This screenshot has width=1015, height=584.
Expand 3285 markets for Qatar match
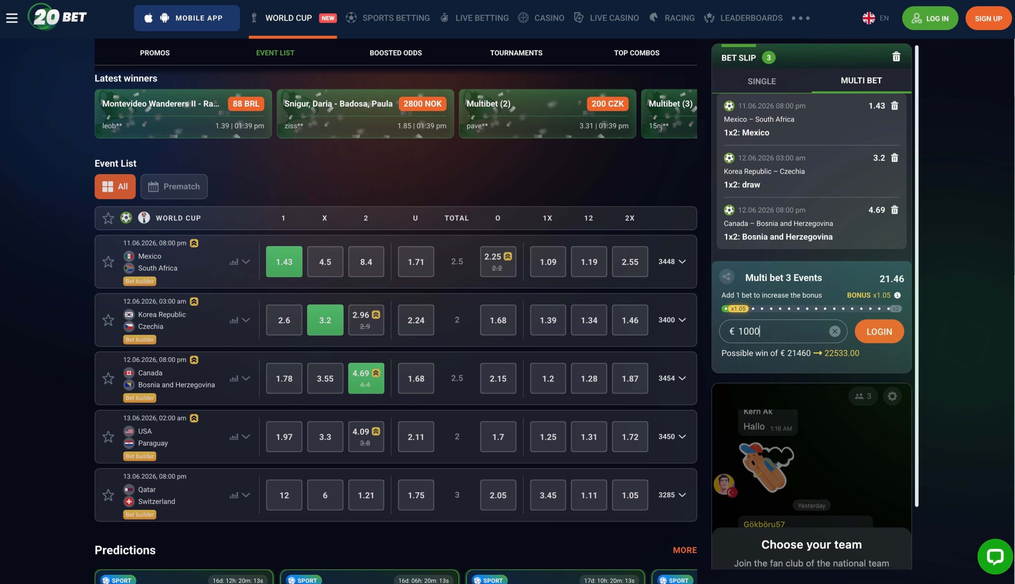(672, 495)
